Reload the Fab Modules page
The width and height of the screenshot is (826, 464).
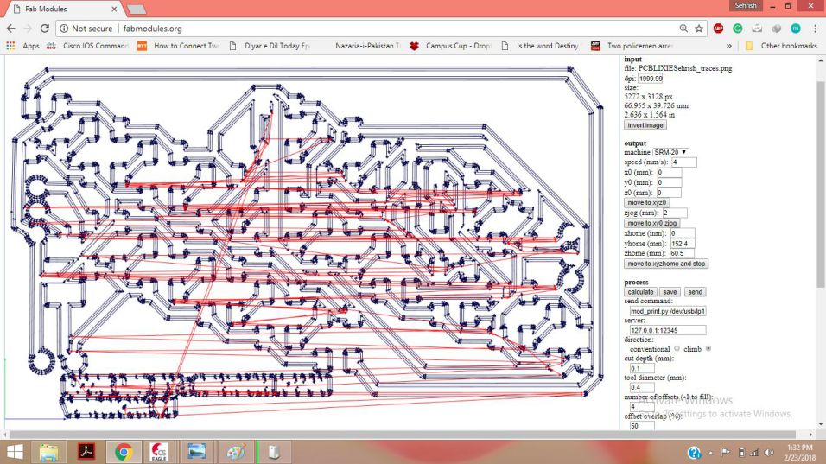tap(45, 29)
